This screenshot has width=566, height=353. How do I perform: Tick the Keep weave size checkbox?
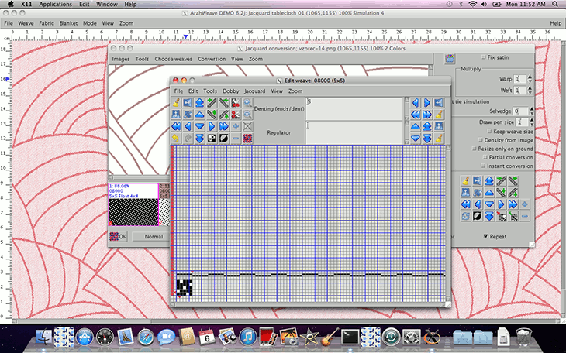click(x=489, y=132)
